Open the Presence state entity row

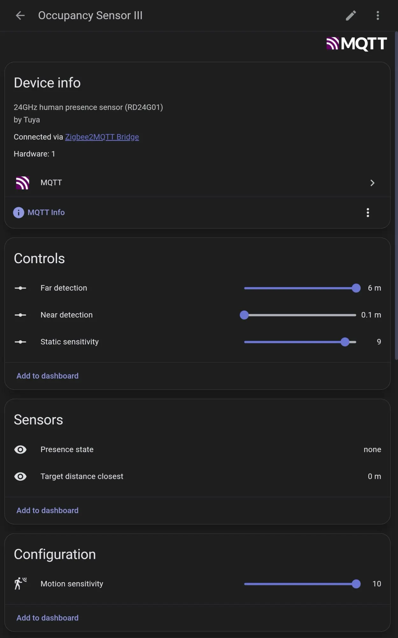point(197,449)
